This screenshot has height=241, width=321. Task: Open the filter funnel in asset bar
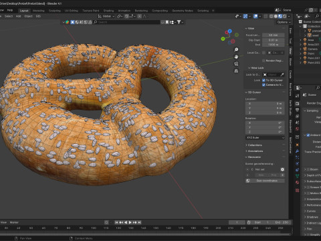point(179,22)
